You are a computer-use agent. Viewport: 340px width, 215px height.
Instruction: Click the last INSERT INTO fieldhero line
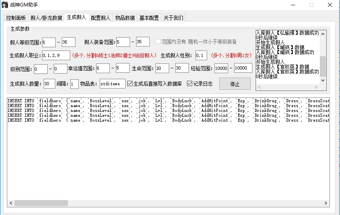click(168, 120)
